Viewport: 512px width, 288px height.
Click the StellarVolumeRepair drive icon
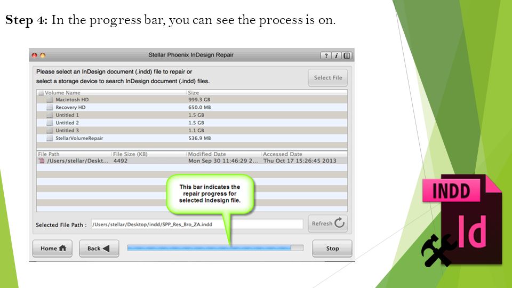coord(49,138)
